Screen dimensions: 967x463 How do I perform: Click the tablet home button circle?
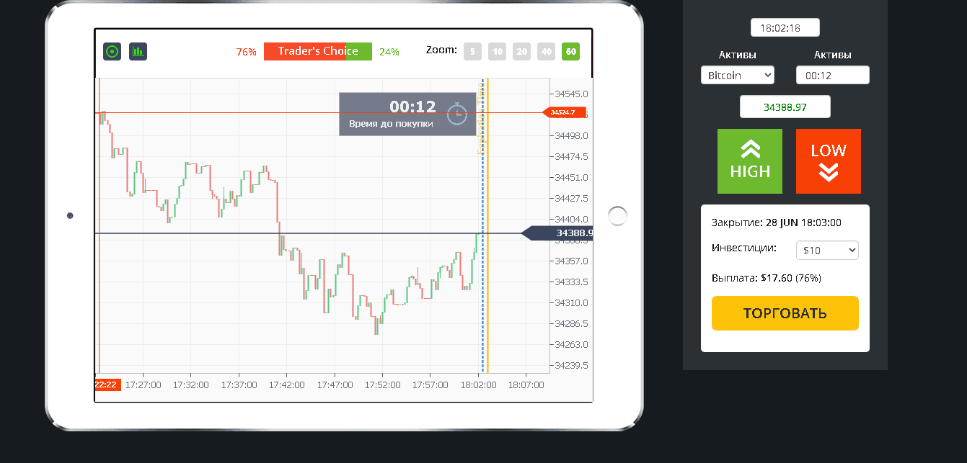pos(617,216)
